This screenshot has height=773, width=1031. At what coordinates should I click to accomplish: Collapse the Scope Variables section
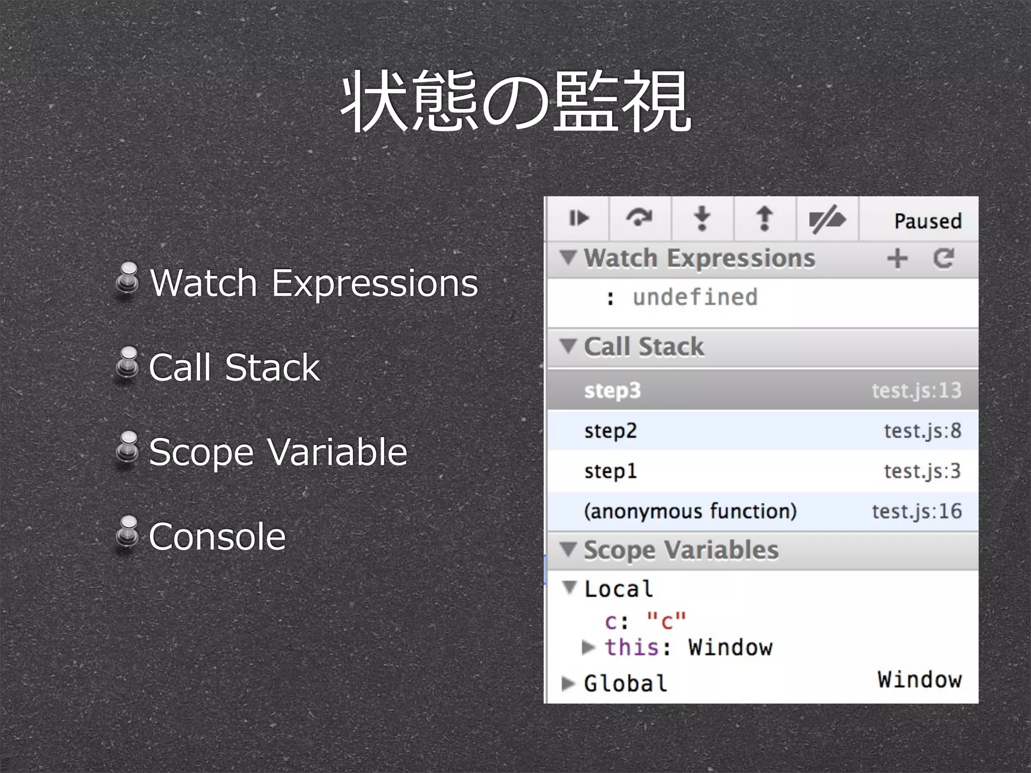pos(569,550)
